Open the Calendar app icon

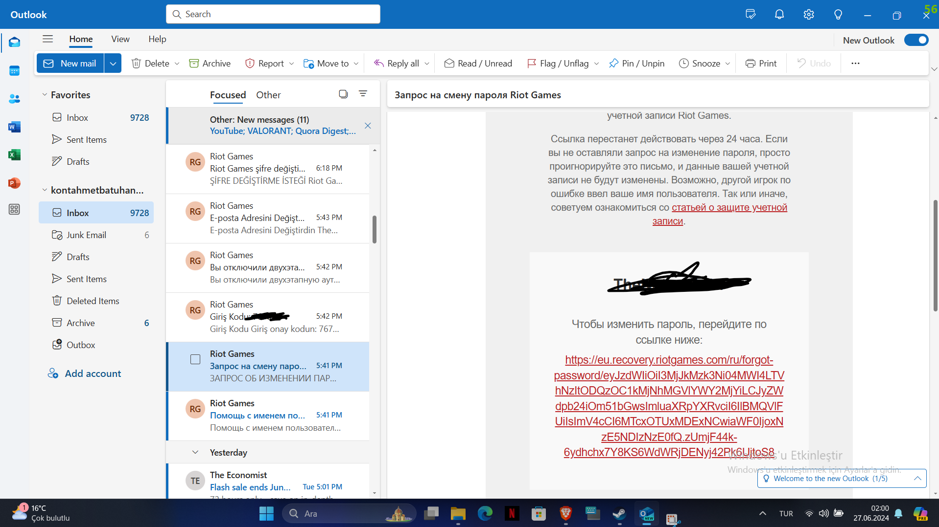[14, 71]
